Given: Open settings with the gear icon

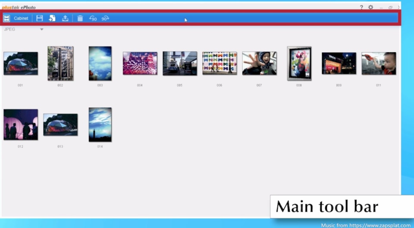Looking at the screenshot, I should click(x=370, y=7).
